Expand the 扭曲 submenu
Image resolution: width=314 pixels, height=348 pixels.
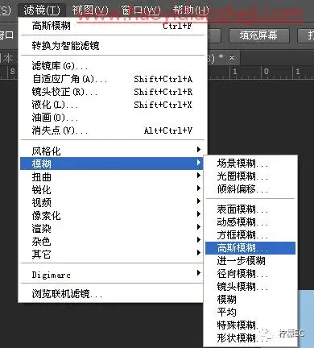[111, 176]
